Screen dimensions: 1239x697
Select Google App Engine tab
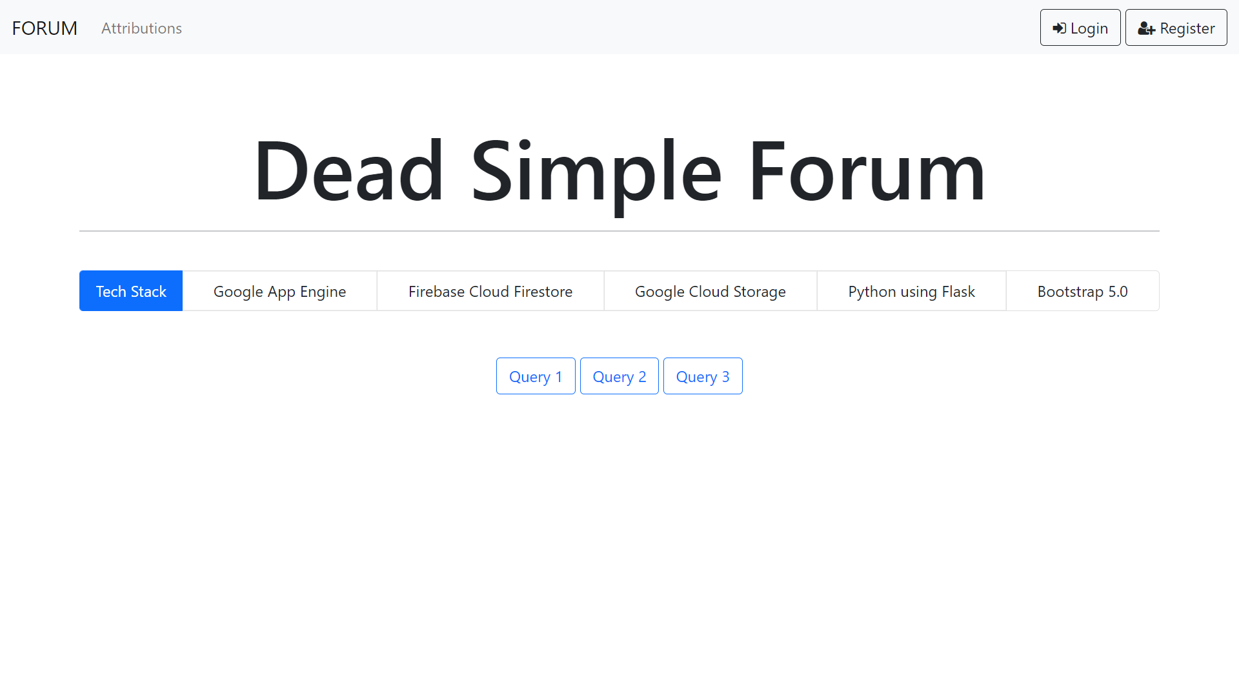click(279, 290)
